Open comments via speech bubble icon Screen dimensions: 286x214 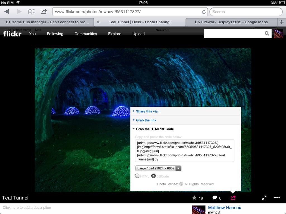pyautogui.click(x=214, y=198)
